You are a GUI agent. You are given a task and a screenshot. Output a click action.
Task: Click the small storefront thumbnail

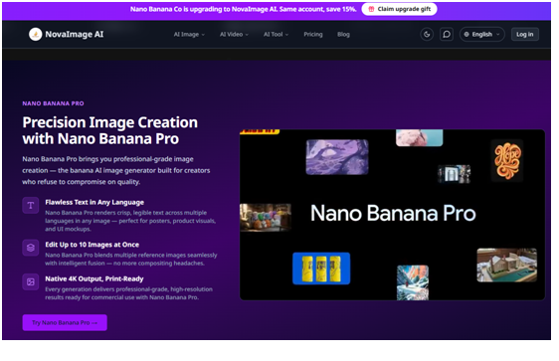click(454, 174)
